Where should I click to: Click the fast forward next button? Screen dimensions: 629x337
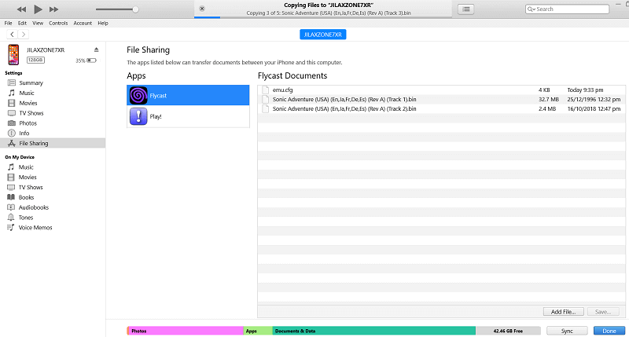pos(53,9)
